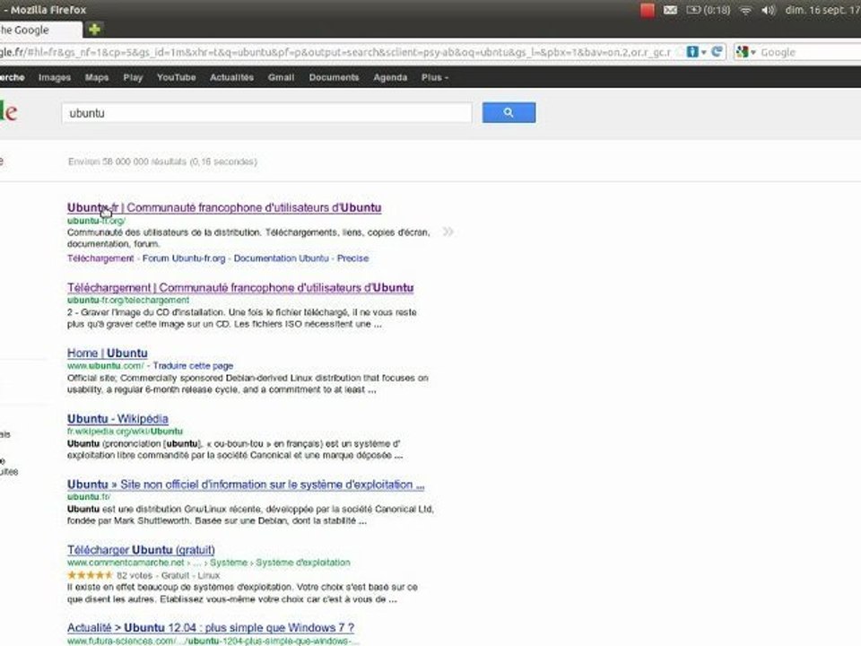Open Actualité Ubuntu 12.04 plus simple result
861x646 pixels.
pos(211,627)
